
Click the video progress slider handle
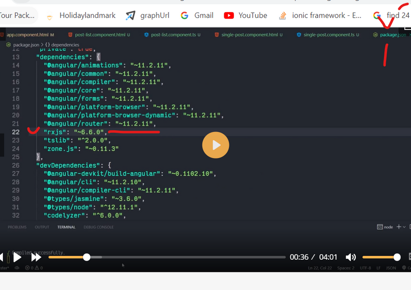click(87, 257)
